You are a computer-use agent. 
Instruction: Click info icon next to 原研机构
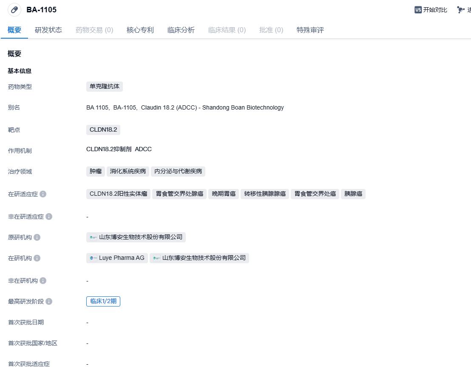click(x=37, y=237)
